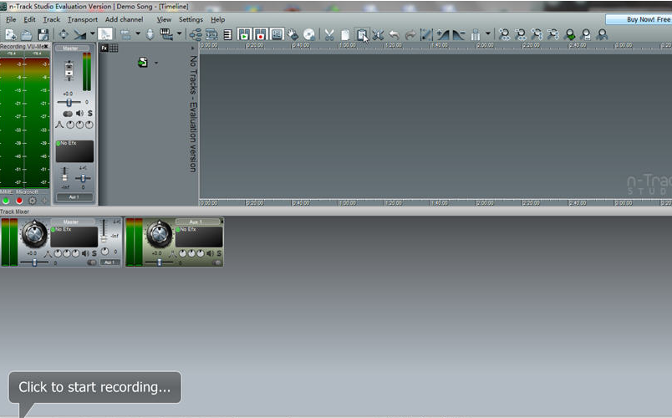Expand the dropdown beside the piano keyboard icon
The height and width of the screenshot is (418, 672).
tap(179, 35)
